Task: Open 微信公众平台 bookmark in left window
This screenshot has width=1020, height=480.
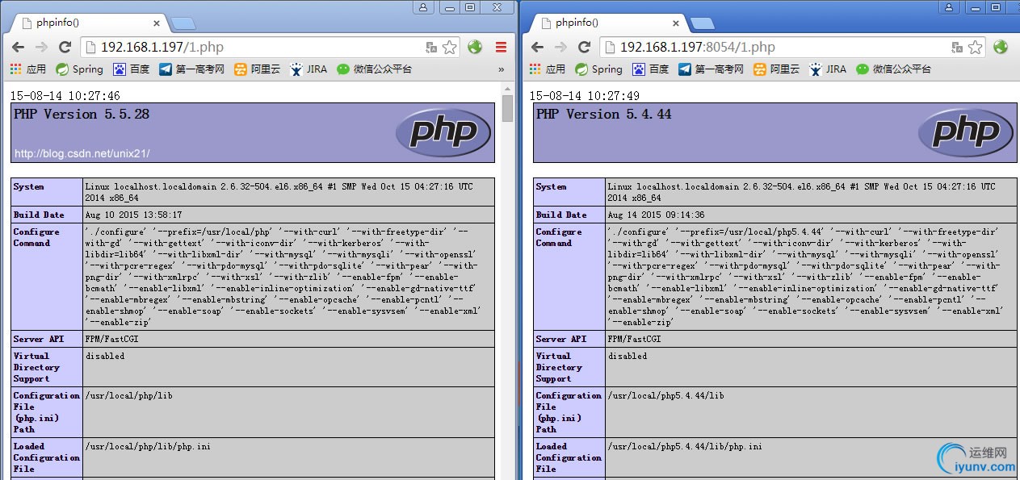Action: pyautogui.click(x=375, y=69)
